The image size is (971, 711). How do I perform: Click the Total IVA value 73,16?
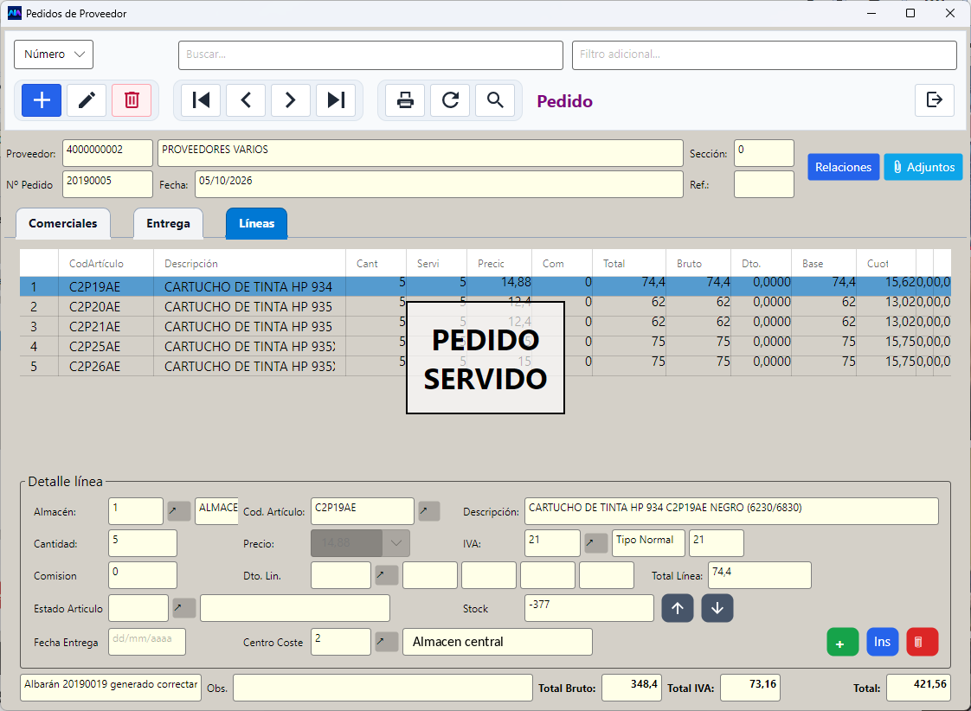(x=750, y=688)
